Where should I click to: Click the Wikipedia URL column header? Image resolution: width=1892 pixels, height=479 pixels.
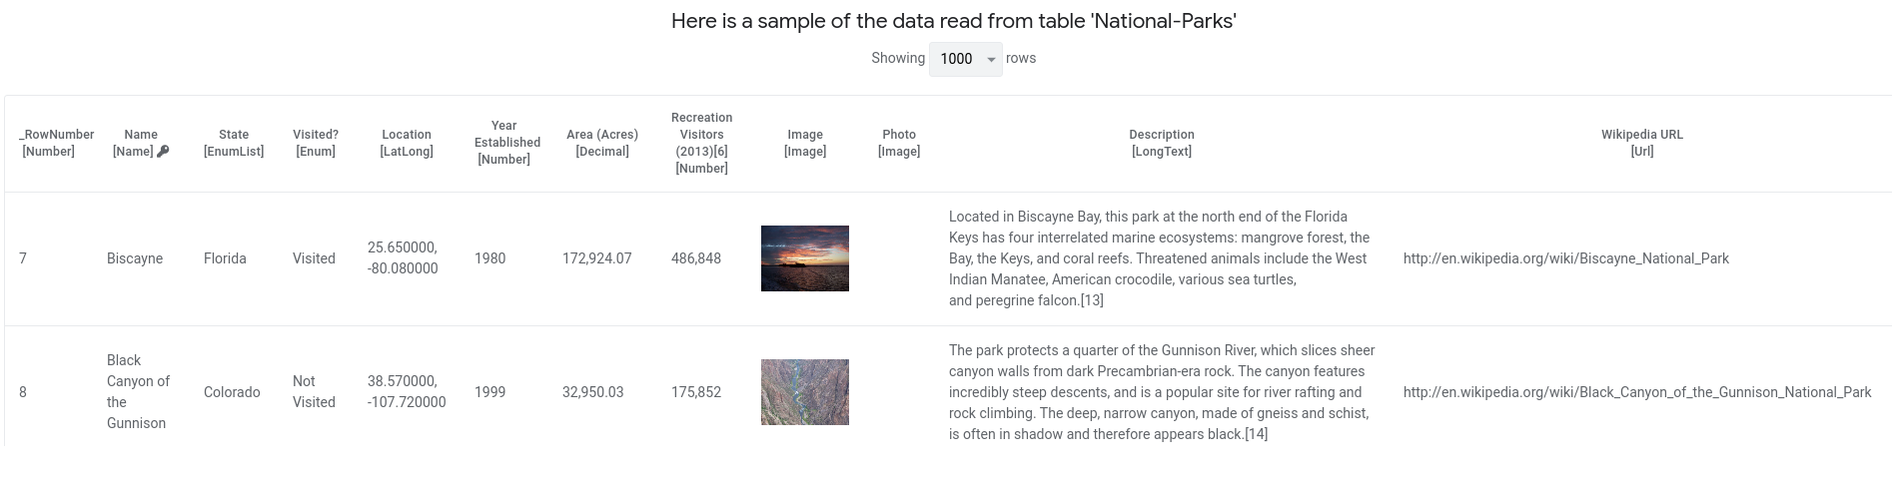[1642, 143]
